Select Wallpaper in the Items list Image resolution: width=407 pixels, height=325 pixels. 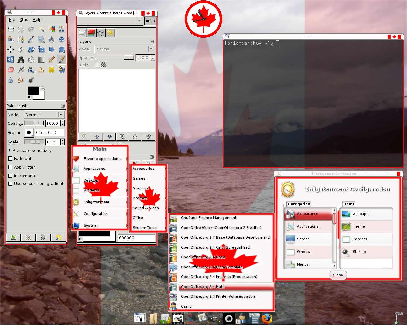(366, 214)
